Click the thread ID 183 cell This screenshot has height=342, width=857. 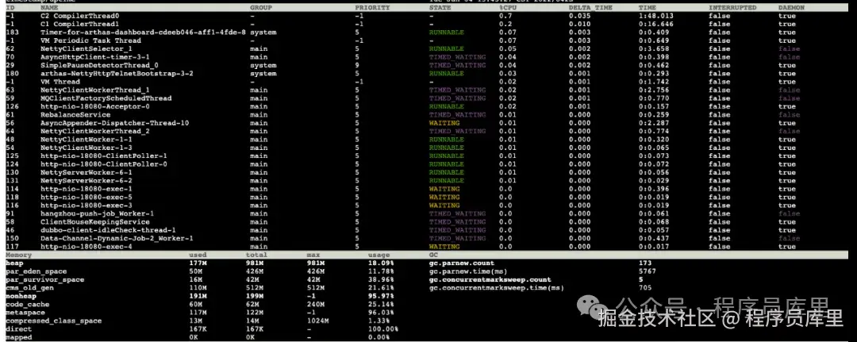click(12, 33)
